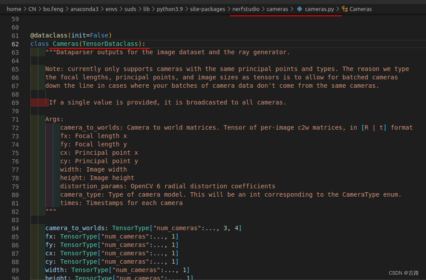Click 'cx: Principal point x' docstring line
This screenshot has height=280, width=426.
pyautogui.click(x=99, y=153)
